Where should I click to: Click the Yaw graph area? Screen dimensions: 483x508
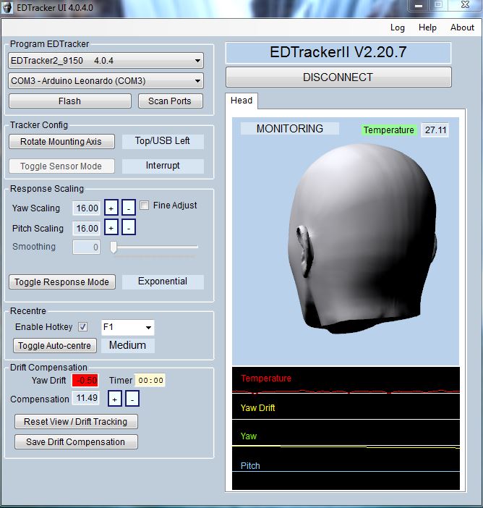pos(346,433)
